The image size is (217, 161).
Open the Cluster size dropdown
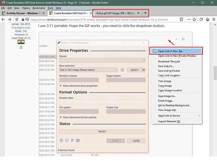click(x=126, y=111)
